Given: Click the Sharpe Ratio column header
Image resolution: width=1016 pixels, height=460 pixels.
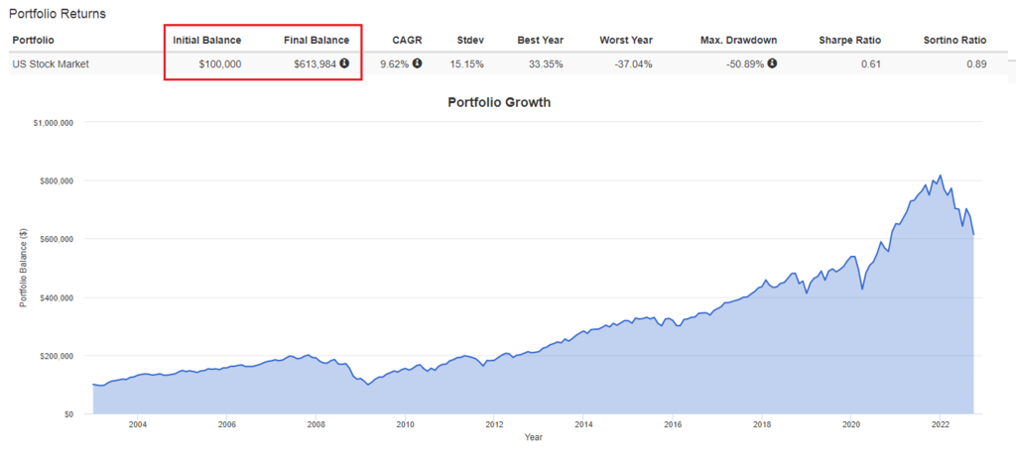Looking at the screenshot, I should [850, 41].
